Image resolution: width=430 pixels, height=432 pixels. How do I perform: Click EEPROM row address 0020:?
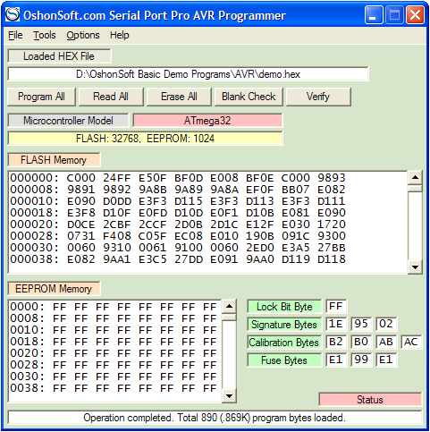click(28, 353)
